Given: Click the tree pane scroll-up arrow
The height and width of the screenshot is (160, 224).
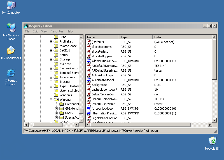Looking at the screenshot, I should click(81, 37).
